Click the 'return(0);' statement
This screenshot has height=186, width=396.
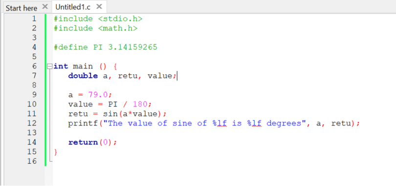(93, 143)
